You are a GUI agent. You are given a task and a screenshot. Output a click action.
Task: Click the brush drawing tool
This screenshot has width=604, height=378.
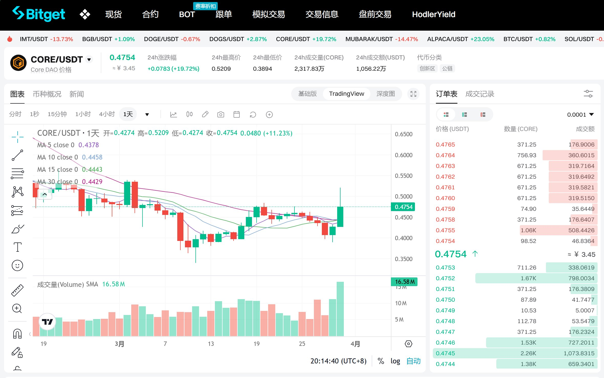[x=17, y=229]
